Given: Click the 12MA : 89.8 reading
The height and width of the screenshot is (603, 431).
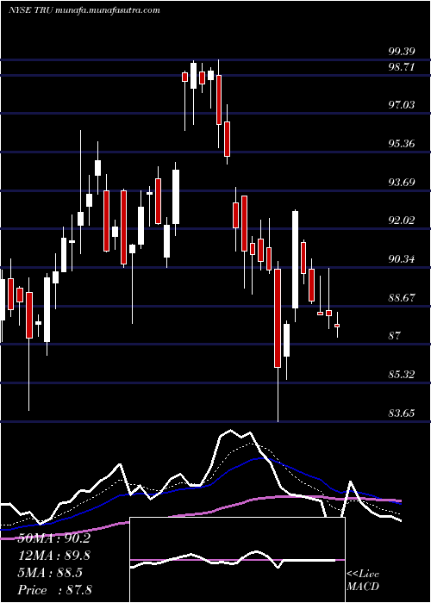Looking at the screenshot, I should (x=53, y=556).
